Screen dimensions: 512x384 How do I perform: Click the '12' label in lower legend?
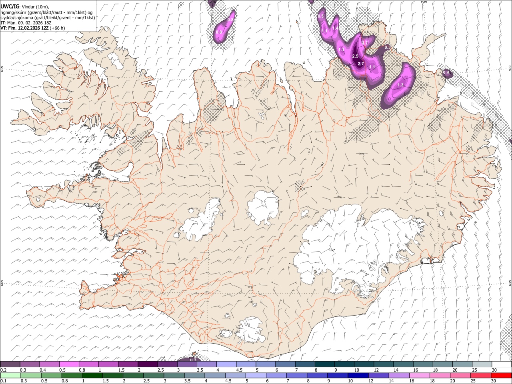point(371,381)
